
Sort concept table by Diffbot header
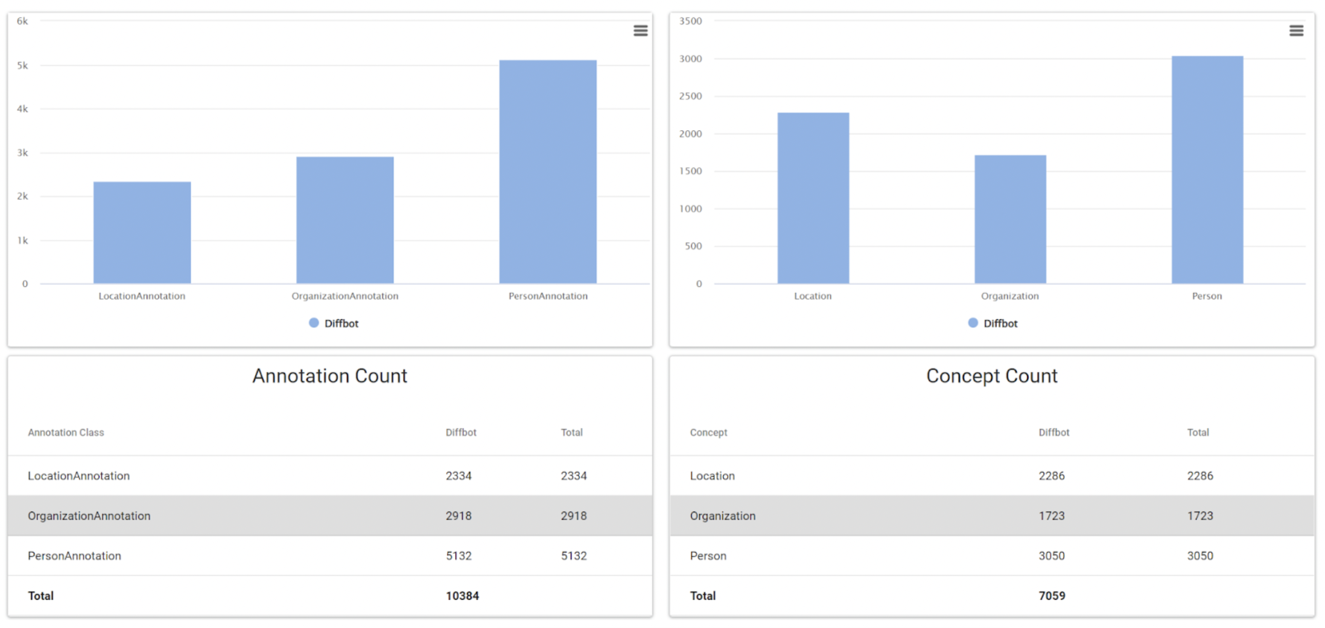coord(1053,433)
